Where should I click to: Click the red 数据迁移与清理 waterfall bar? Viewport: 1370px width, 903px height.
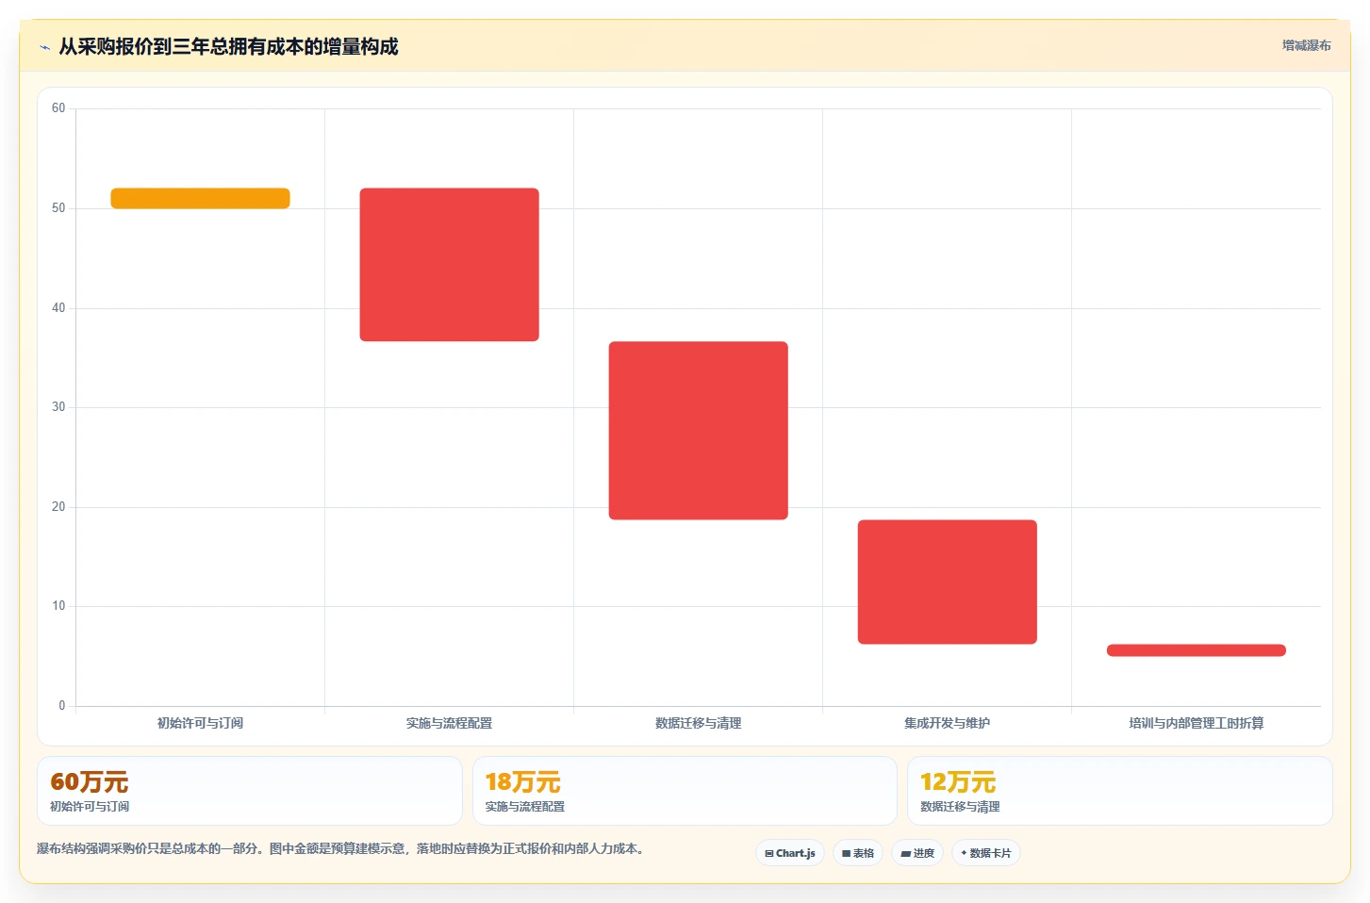(x=698, y=430)
